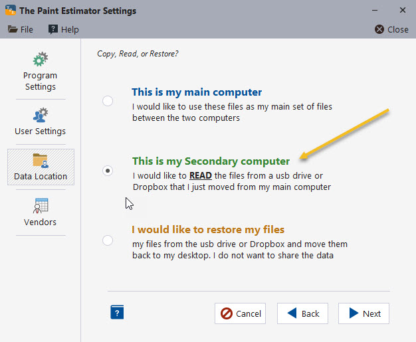The width and height of the screenshot is (416, 342).
Task: Click Close in the menu bar
Action: click(391, 29)
